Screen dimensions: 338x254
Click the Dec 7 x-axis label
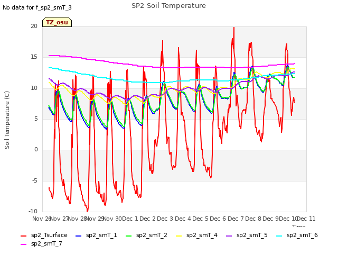point(236,219)
